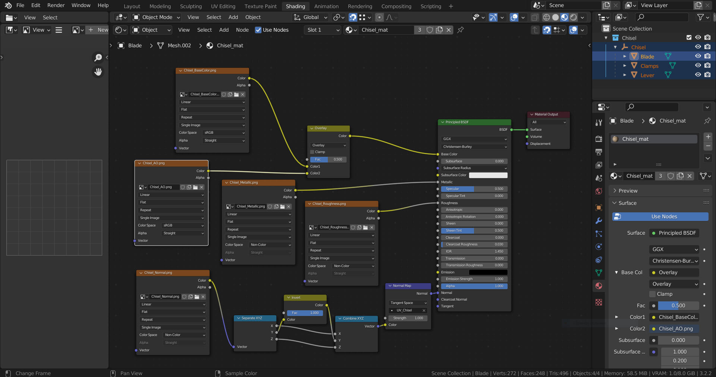
Task: Open the Texture properties checker icon
Action: pyautogui.click(x=599, y=302)
